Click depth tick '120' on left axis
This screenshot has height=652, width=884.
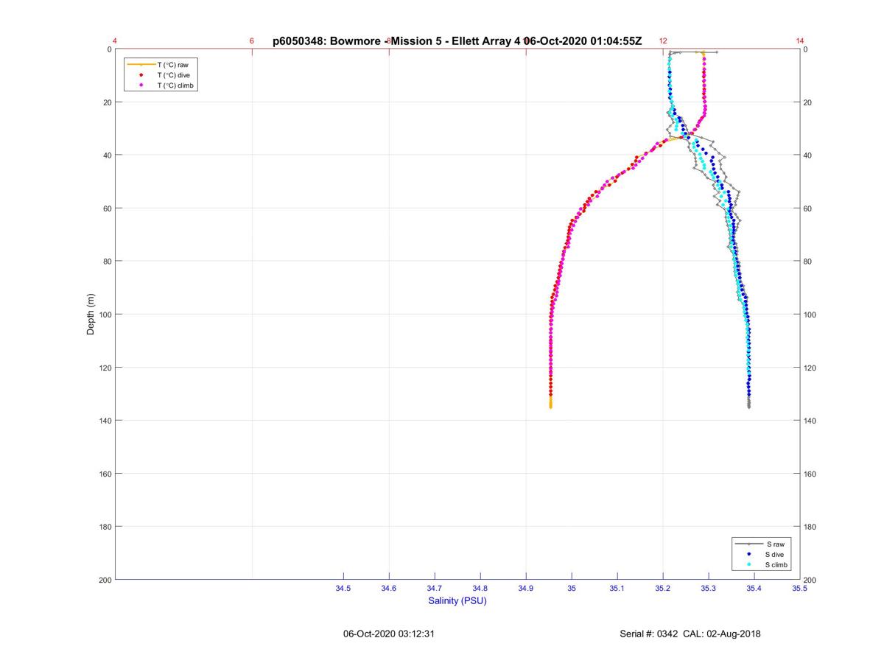[105, 368]
